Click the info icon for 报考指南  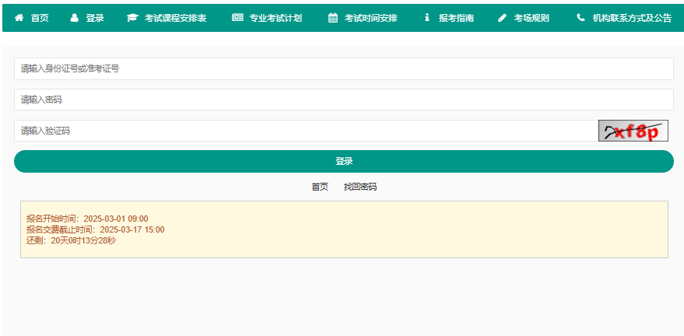pos(427,18)
